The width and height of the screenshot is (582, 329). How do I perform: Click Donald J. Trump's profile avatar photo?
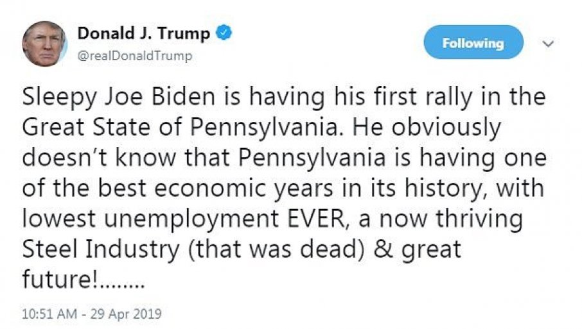44,43
